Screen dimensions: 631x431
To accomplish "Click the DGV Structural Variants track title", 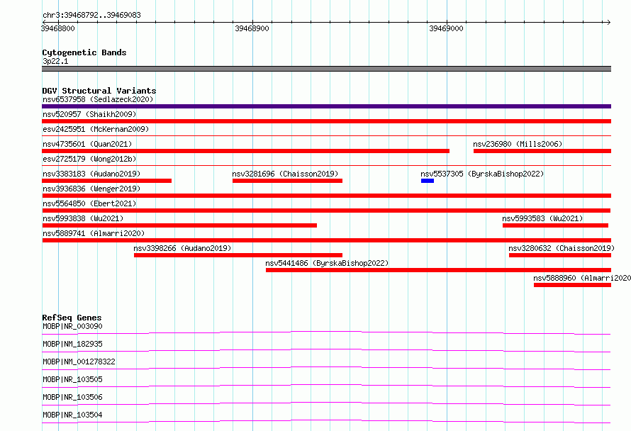I will coord(99,91).
